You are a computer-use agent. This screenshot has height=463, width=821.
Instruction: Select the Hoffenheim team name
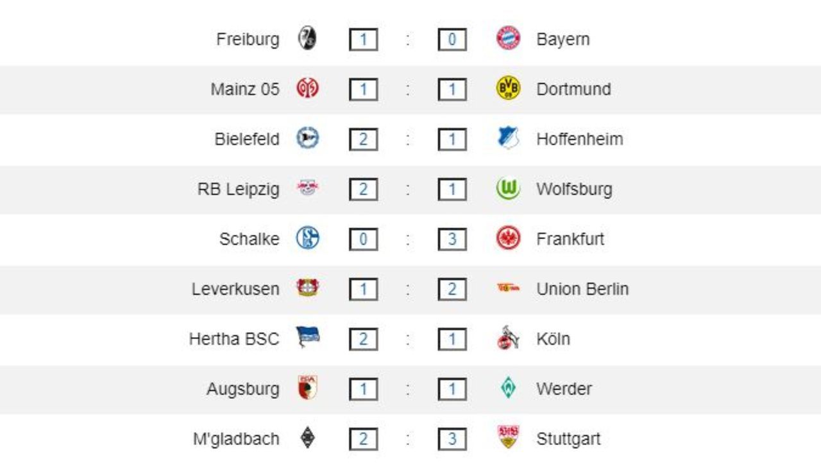coord(579,139)
